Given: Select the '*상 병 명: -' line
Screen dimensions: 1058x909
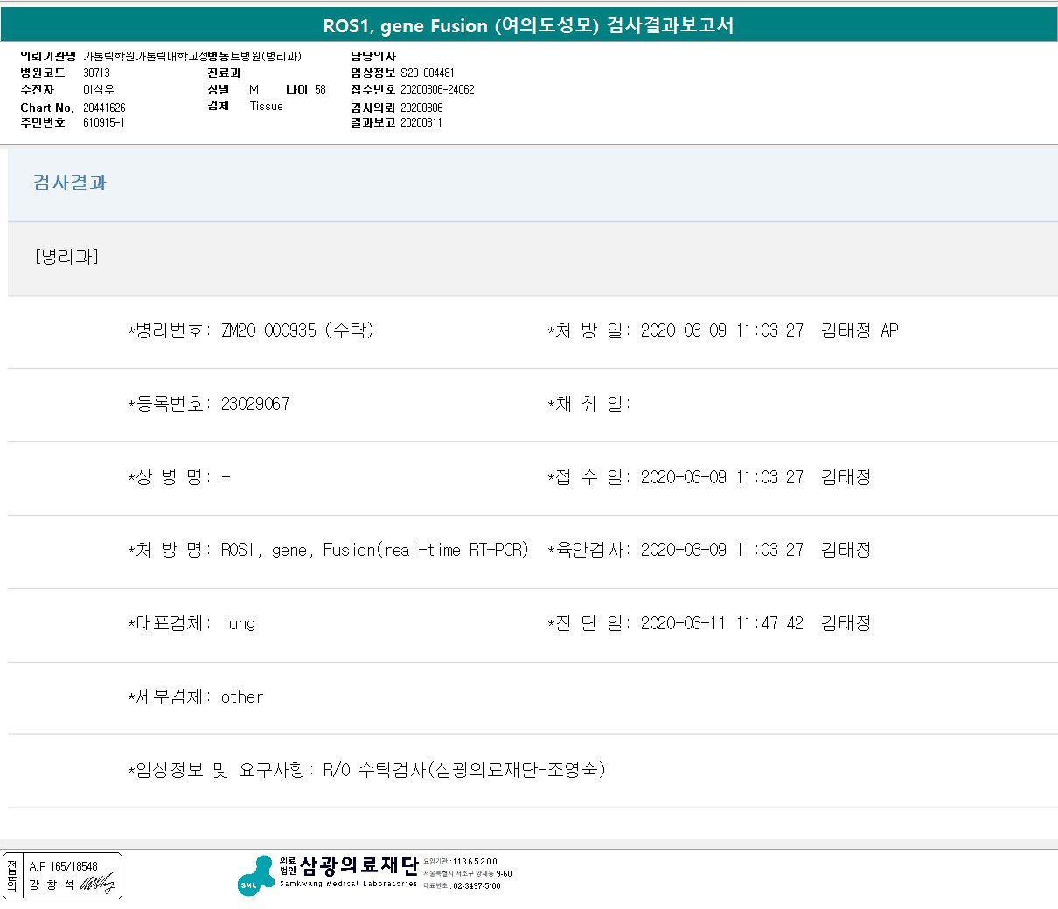Looking at the screenshot, I should point(179,477).
